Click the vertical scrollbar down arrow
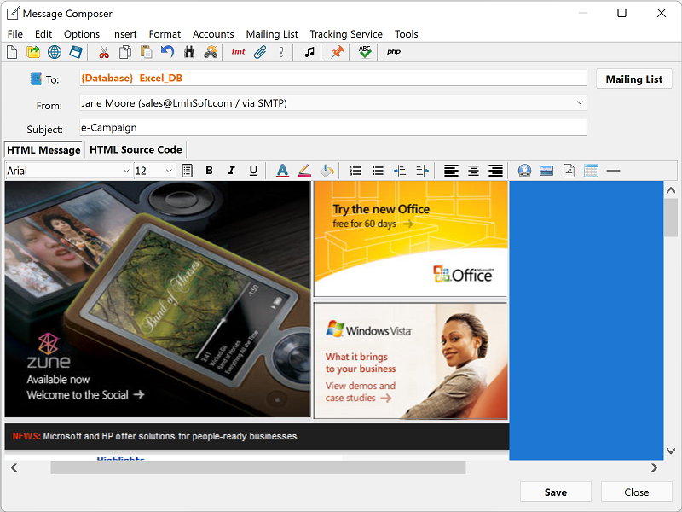Image resolution: width=682 pixels, height=512 pixels. click(671, 451)
